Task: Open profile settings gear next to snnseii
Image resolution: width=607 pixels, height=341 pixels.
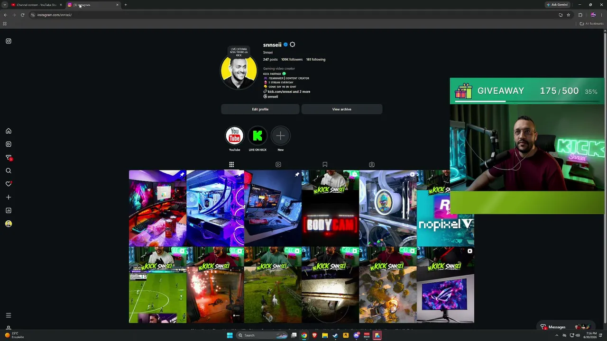Action: (x=292, y=45)
